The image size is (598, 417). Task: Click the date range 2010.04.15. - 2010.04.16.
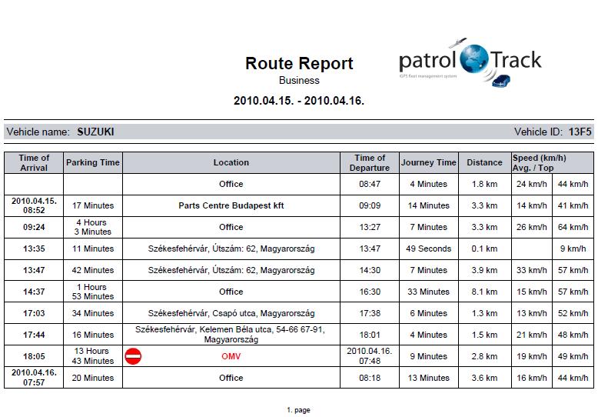(299, 101)
